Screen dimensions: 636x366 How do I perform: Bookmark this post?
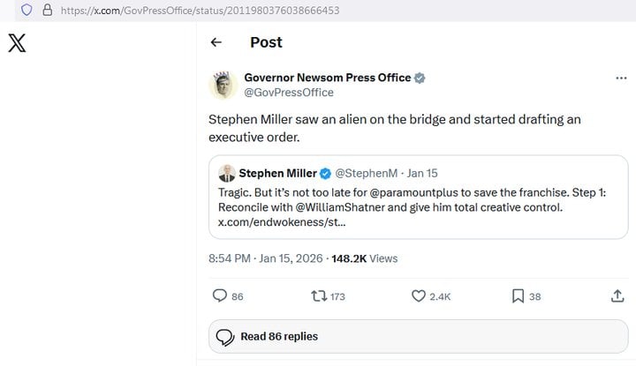(519, 297)
